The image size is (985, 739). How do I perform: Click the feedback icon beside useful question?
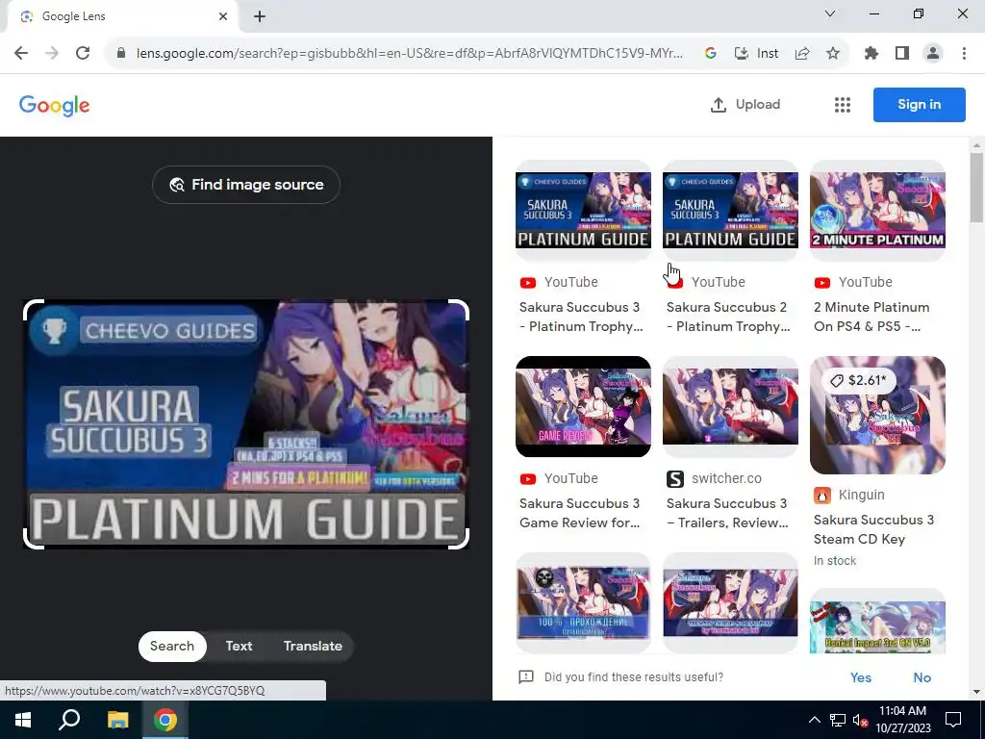pyautogui.click(x=526, y=676)
